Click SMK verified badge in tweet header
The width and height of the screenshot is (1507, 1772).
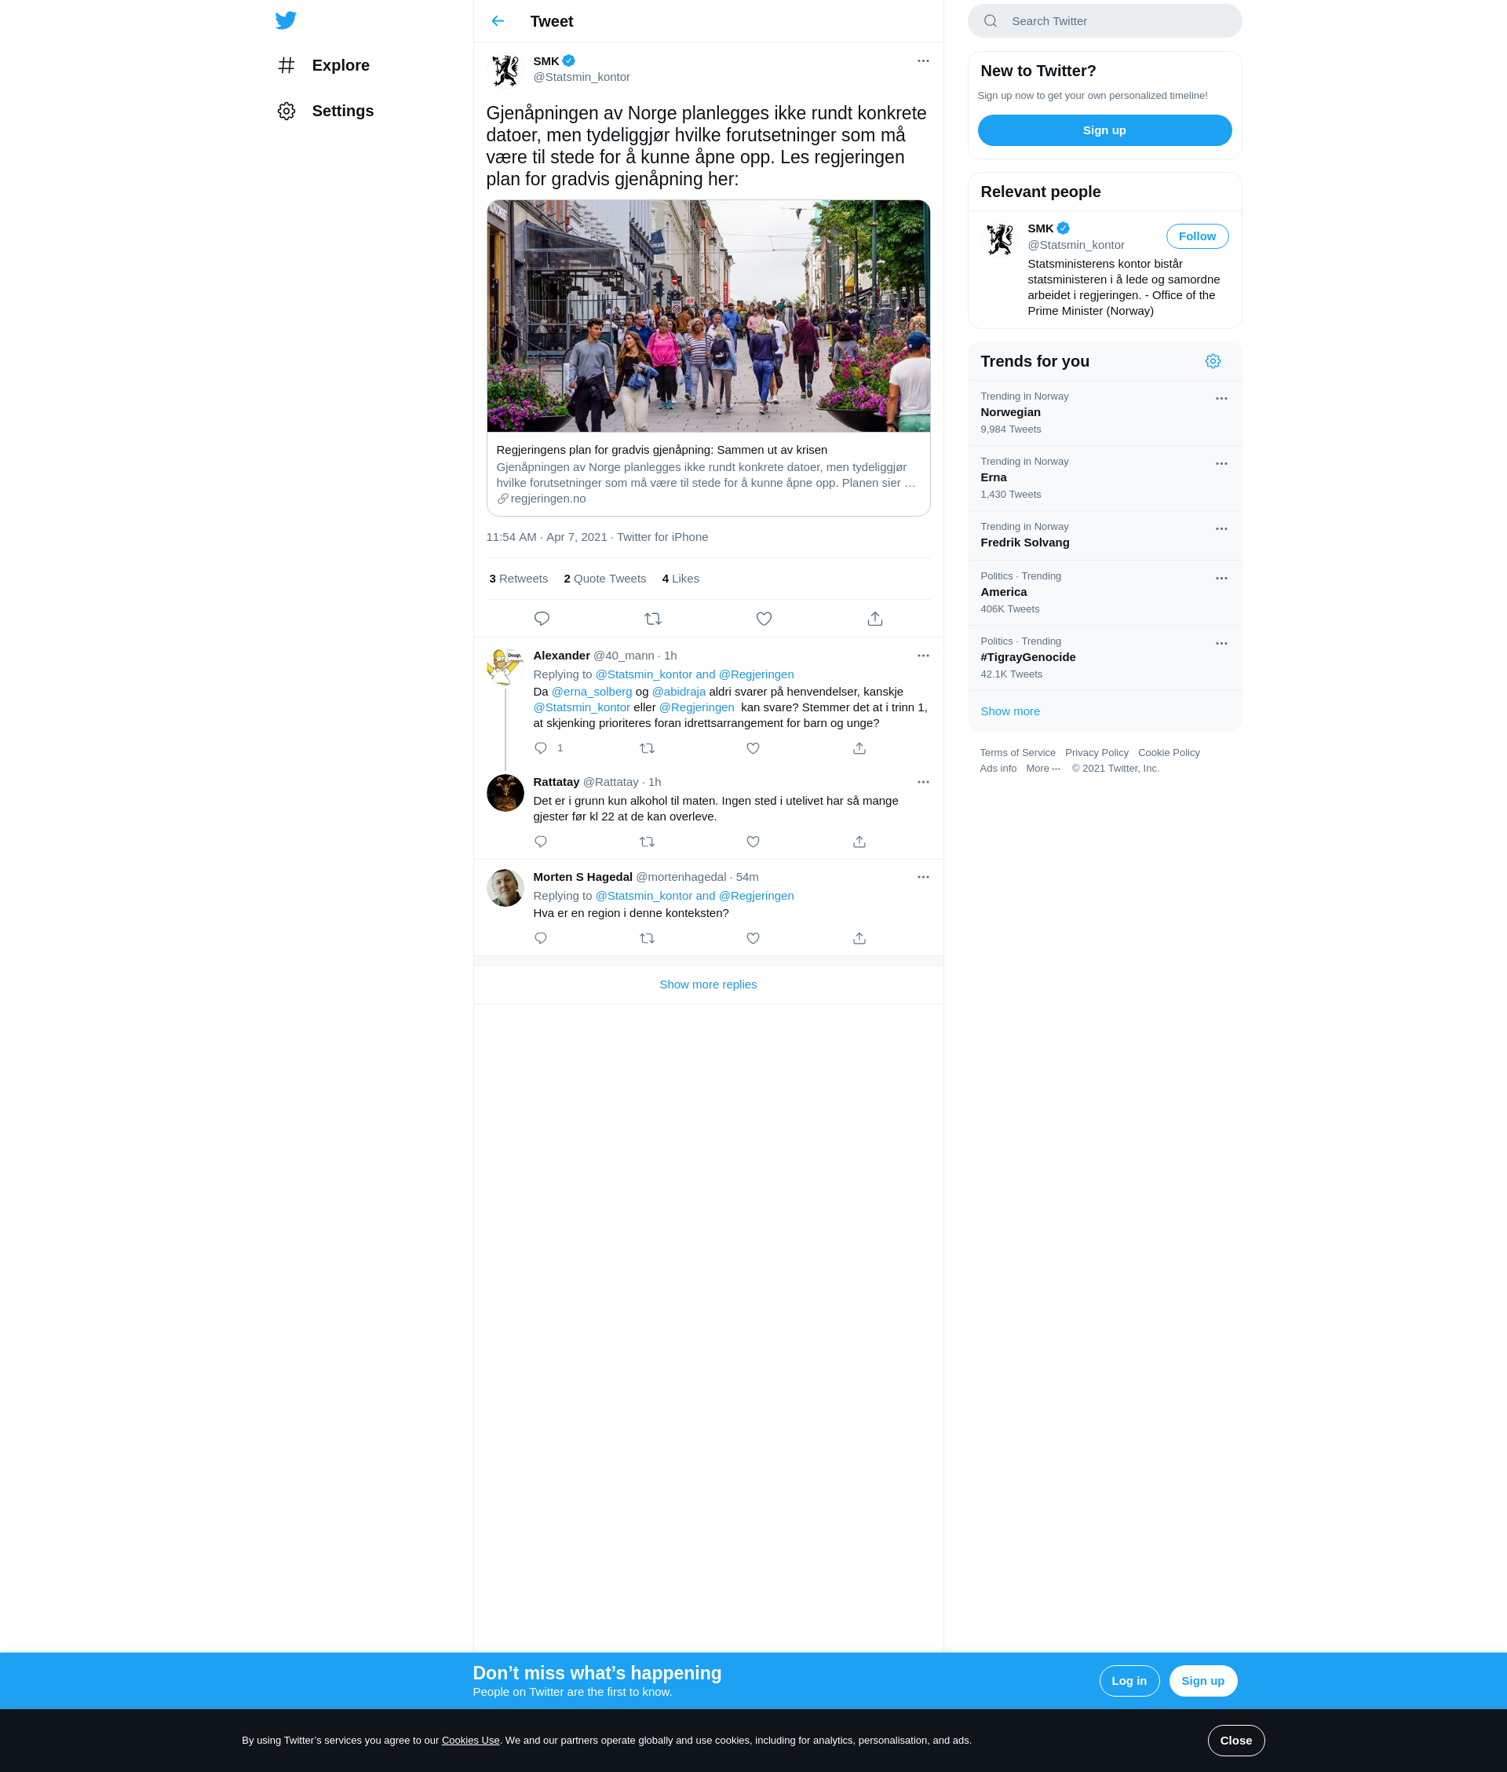[569, 60]
